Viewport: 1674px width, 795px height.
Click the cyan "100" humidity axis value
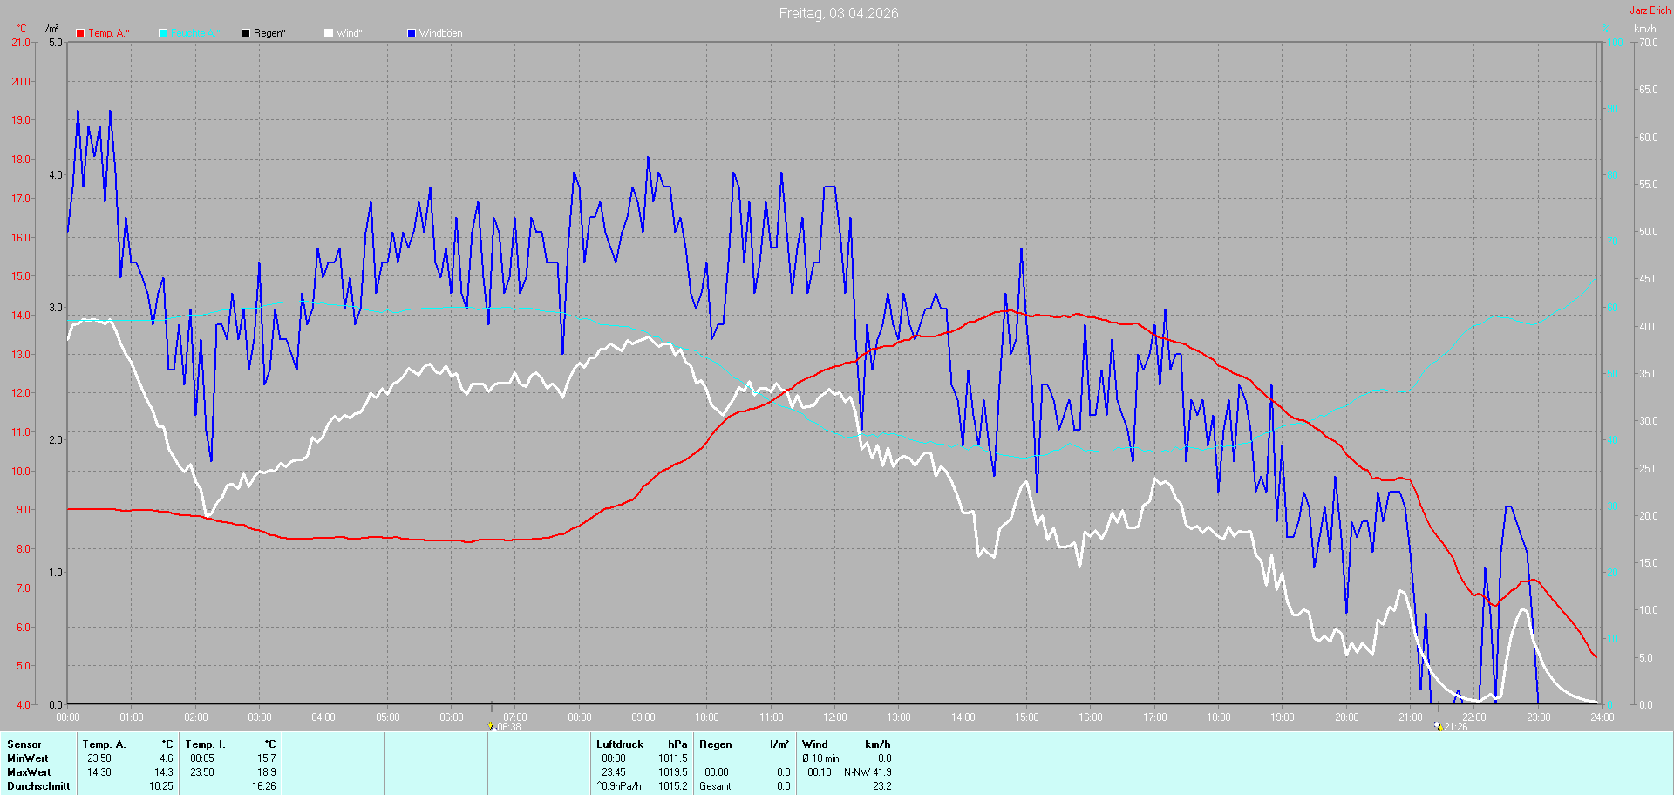pos(1616,43)
